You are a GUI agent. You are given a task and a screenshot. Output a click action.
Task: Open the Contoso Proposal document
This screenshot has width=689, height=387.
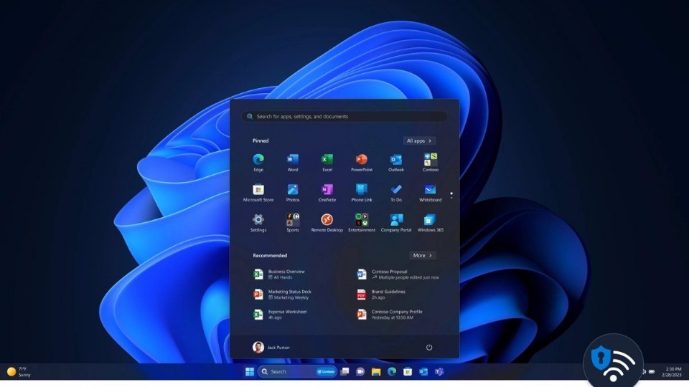(398, 274)
